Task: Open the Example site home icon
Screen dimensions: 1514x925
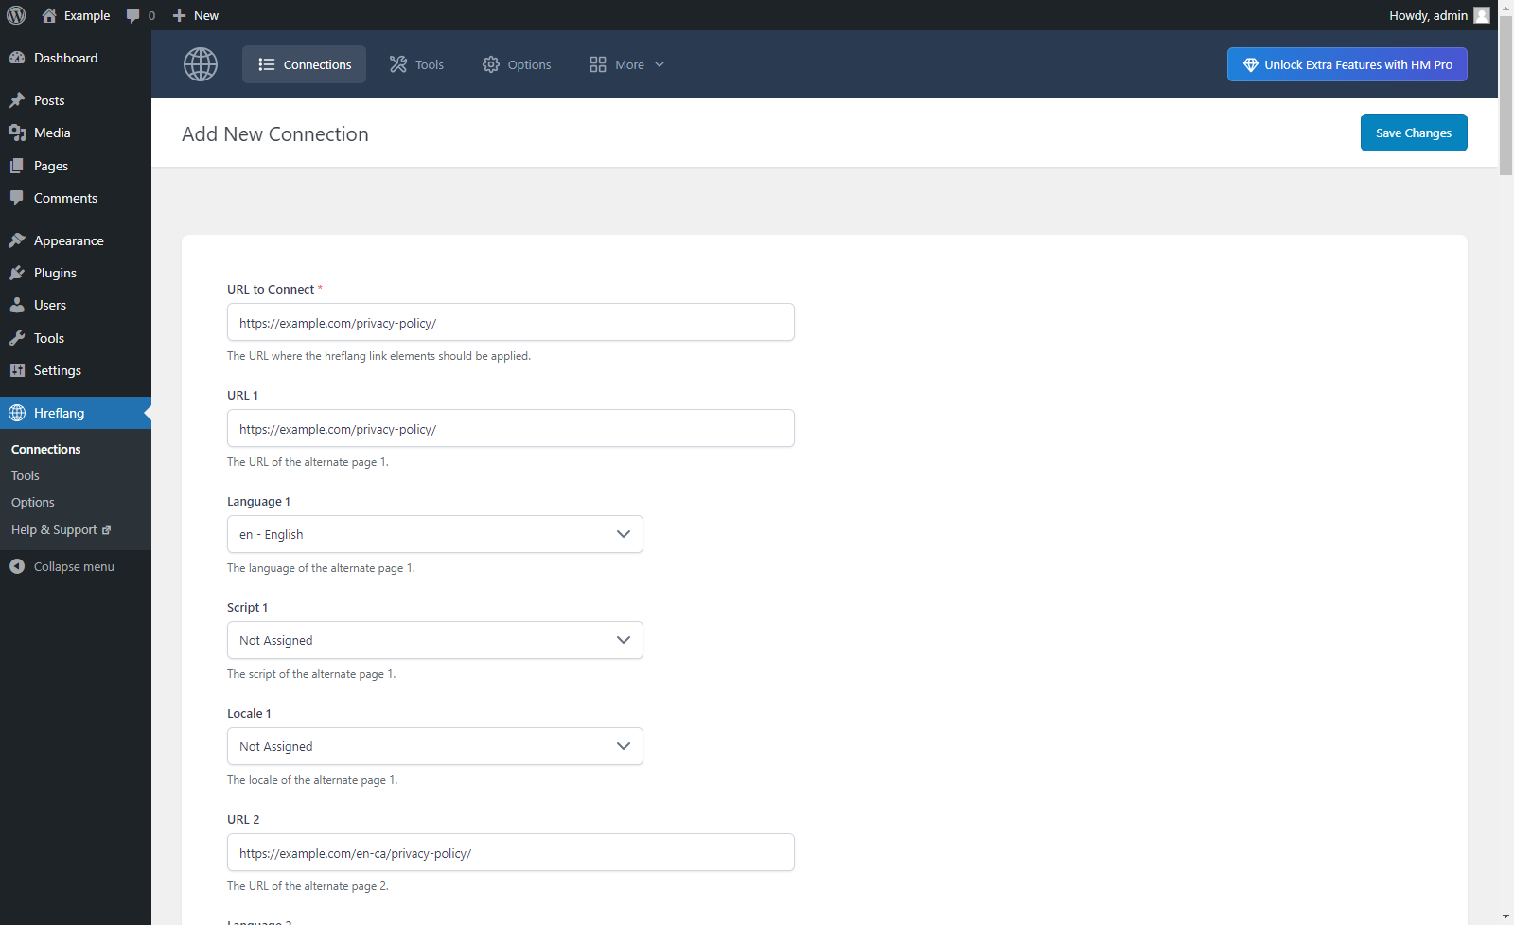Action: coord(49,15)
